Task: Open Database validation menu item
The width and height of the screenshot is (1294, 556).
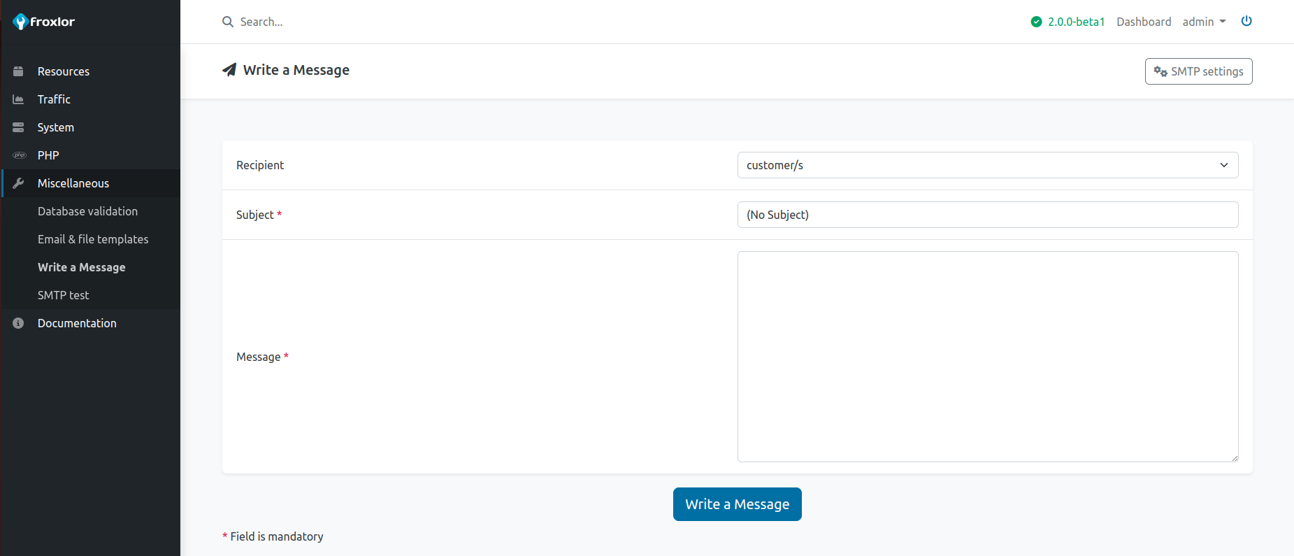Action: pyautogui.click(x=87, y=211)
